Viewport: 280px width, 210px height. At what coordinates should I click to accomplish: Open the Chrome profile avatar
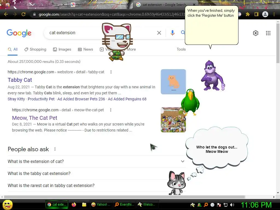point(265,14)
